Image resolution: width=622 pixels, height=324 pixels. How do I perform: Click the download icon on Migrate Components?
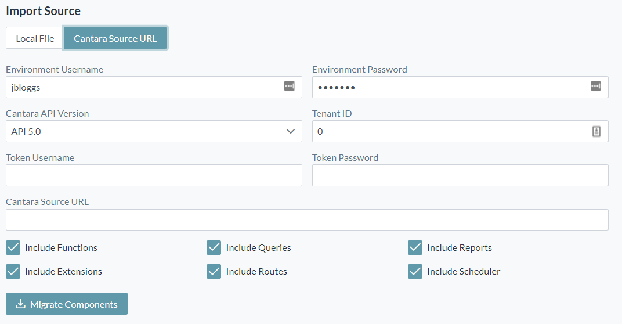point(20,304)
